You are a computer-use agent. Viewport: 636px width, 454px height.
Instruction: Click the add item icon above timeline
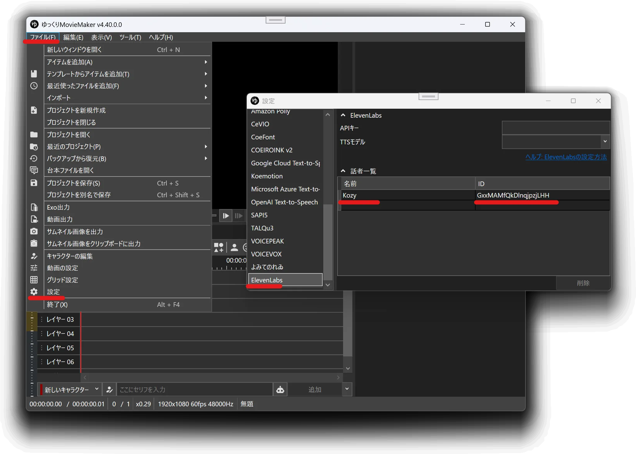click(219, 247)
